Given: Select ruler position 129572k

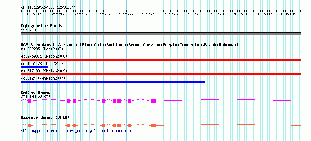Looking at the screenshot, I should [80, 14].
